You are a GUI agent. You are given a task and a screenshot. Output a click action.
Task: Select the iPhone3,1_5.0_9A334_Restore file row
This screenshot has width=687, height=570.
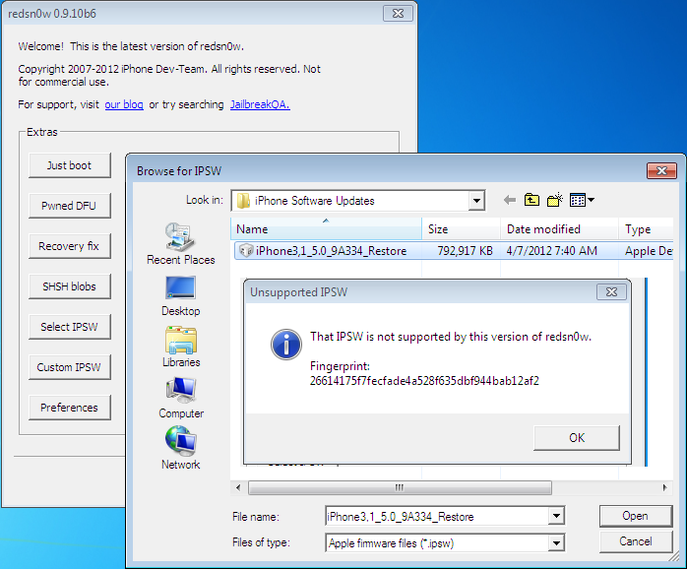coord(454,251)
